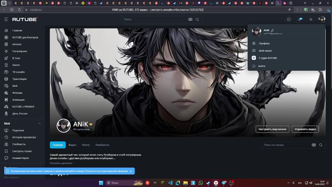Switch to Главная channel tab
This screenshot has height=187, width=332.
click(58, 145)
